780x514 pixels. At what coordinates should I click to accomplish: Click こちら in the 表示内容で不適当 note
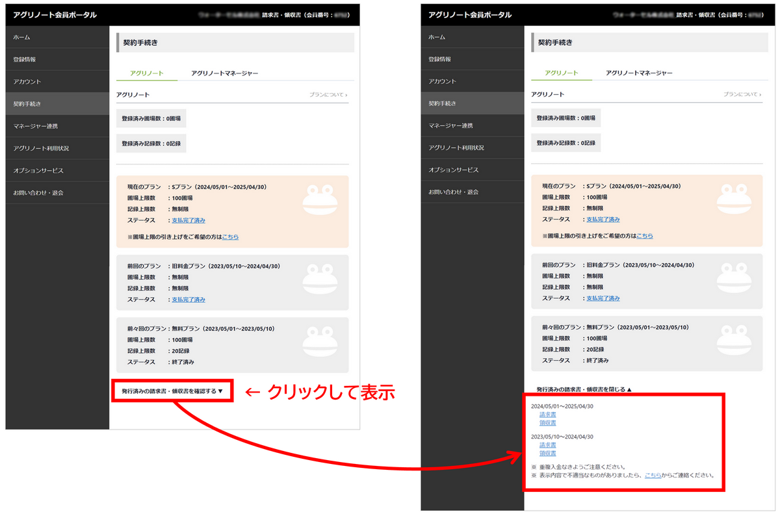(653, 476)
